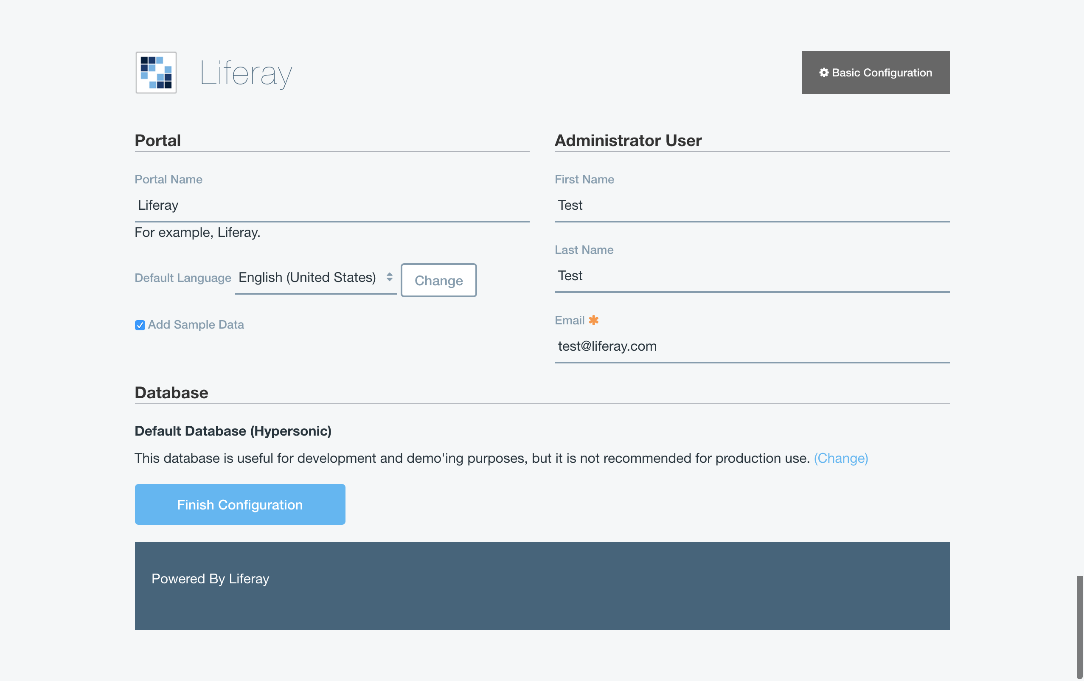Click the Last Name label
Image resolution: width=1084 pixels, height=681 pixels.
[584, 250]
